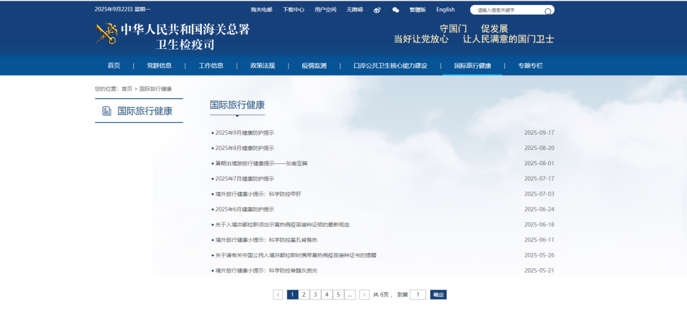Image resolution: width=687 pixels, height=326 pixels.
Task: Open 2025年6月健康防护提示 article
Action: (x=244, y=210)
